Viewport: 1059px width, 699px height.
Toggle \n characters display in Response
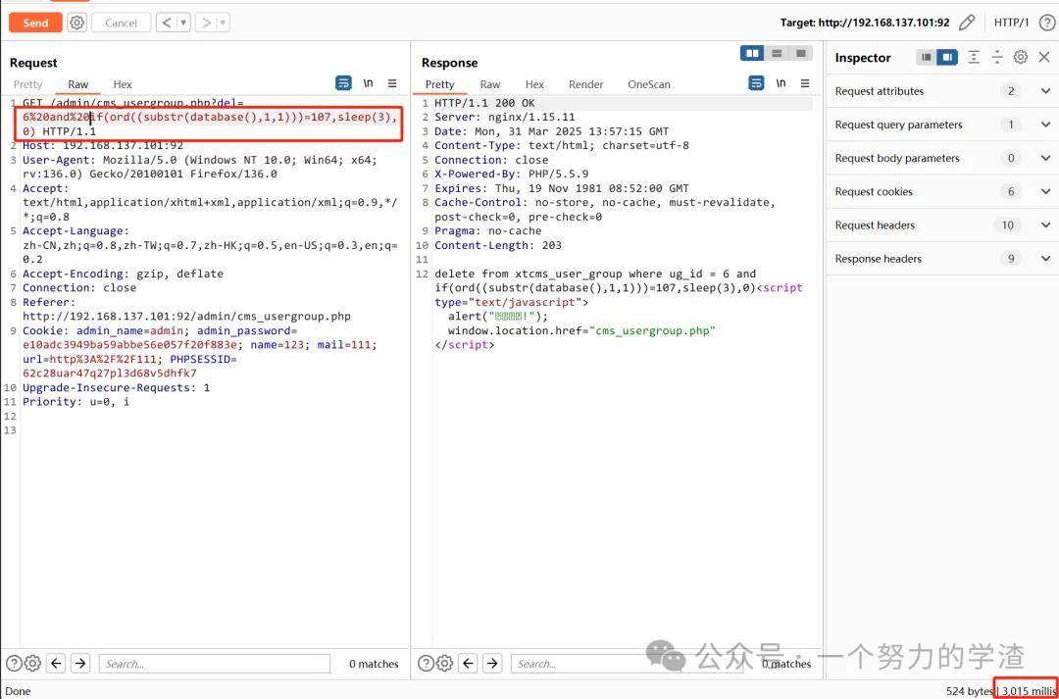tap(781, 83)
